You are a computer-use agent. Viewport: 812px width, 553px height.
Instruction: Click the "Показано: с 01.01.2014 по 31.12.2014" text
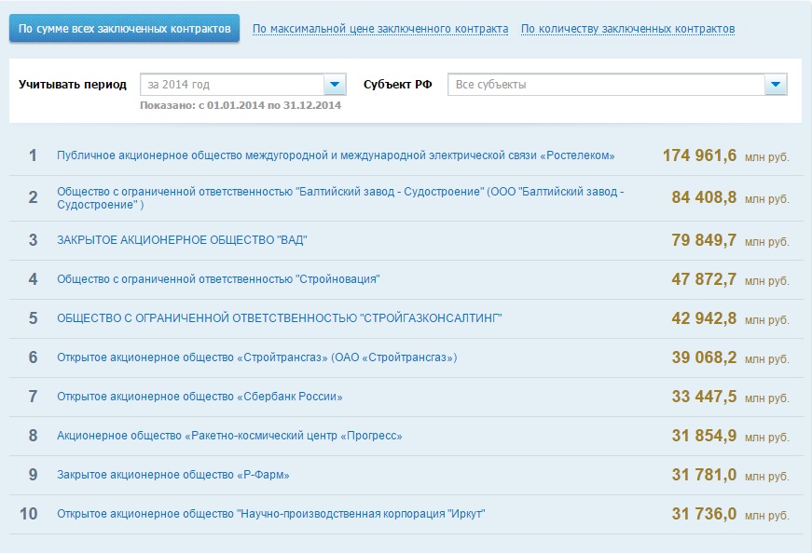(241, 105)
